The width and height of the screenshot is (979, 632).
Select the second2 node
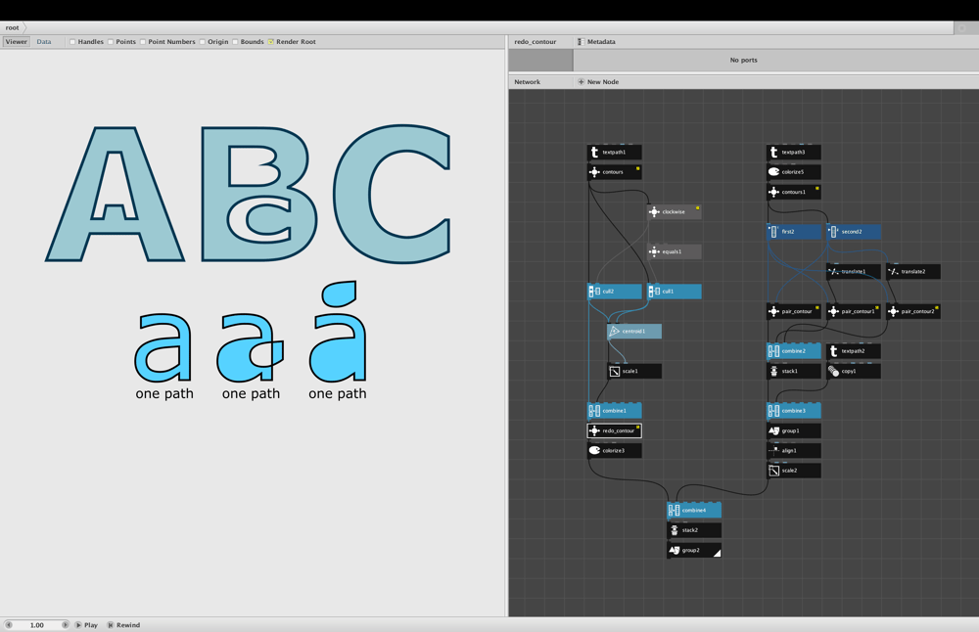[854, 232]
